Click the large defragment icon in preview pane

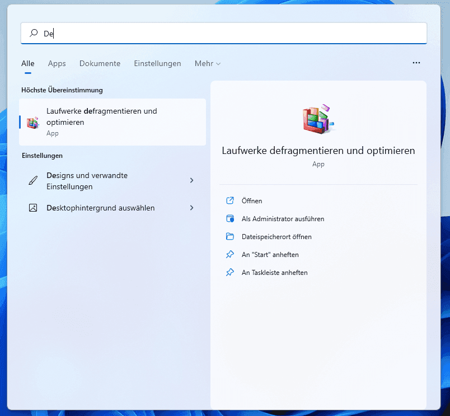point(318,119)
